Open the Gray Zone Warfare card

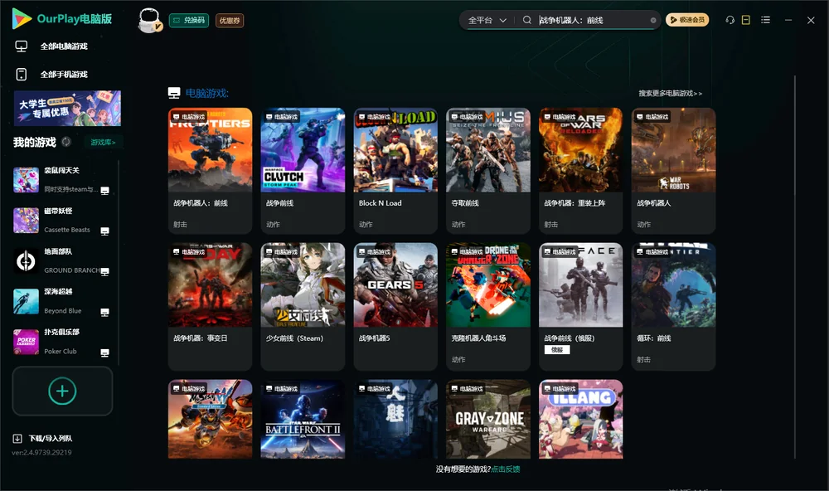click(488, 419)
